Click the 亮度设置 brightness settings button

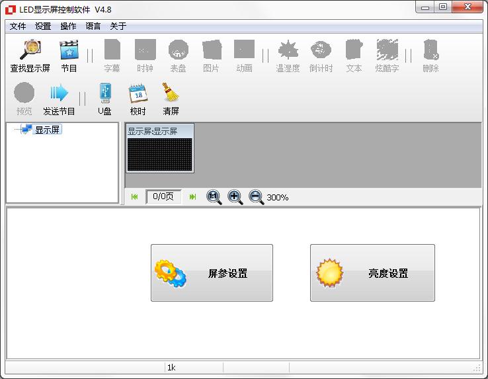pyautogui.click(x=372, y=273)
